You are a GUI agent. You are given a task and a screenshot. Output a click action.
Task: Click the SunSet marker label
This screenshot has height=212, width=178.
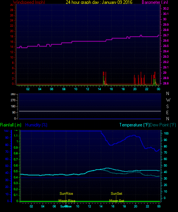tap(117, 194)
